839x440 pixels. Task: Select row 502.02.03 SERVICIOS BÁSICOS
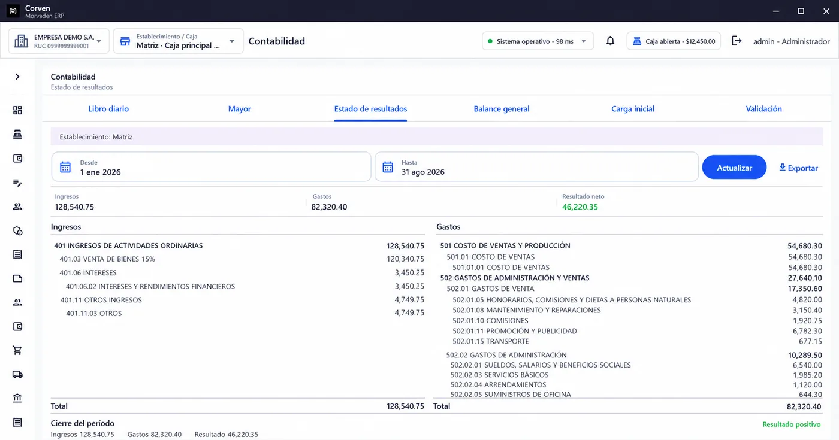(x=629, y=375)
